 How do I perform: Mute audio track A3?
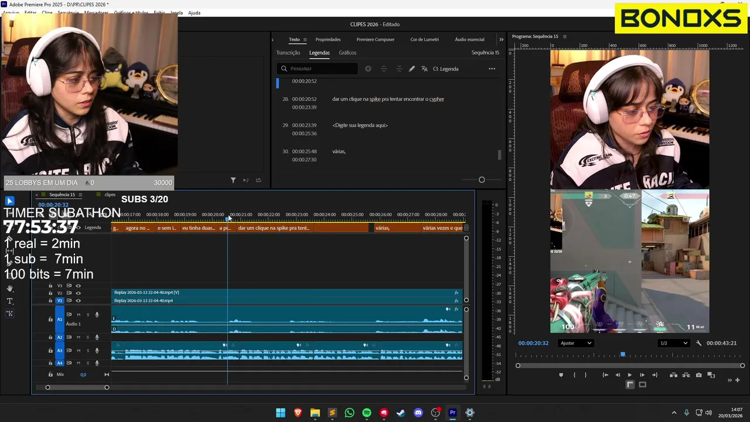(79, 350)
